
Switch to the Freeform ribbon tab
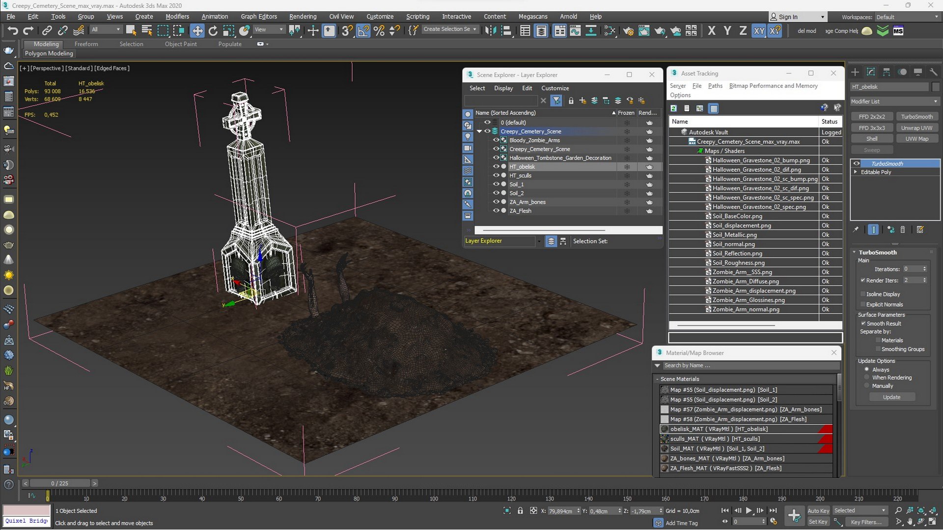tap(86, 44)
